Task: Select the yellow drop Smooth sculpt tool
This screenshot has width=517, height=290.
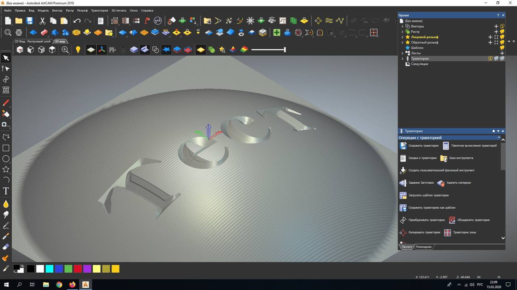Action: coord(6,204)
